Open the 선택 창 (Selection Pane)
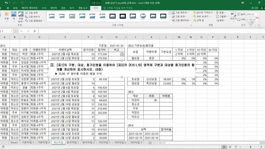This screenshot has width=265, height=149. tap(199, 20)
